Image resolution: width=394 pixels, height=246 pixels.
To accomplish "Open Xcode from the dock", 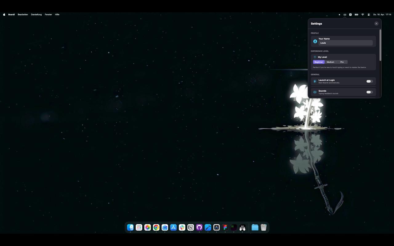I will pos(208,227).
